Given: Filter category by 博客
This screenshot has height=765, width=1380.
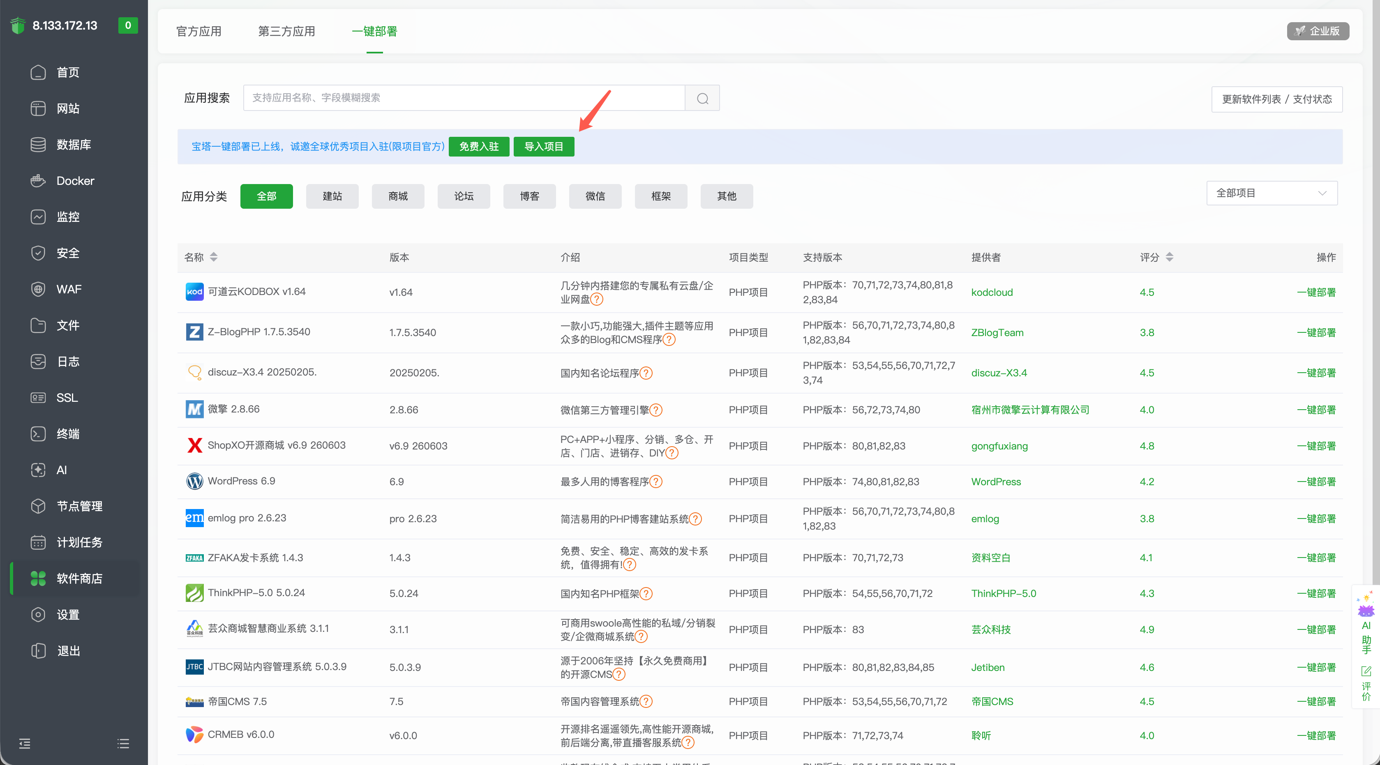Looking at the screenshot, I should (530, 196).
